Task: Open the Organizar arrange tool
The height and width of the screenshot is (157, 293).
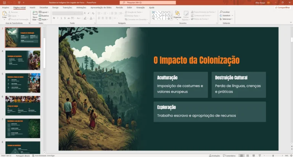Action: coord(177,15)
